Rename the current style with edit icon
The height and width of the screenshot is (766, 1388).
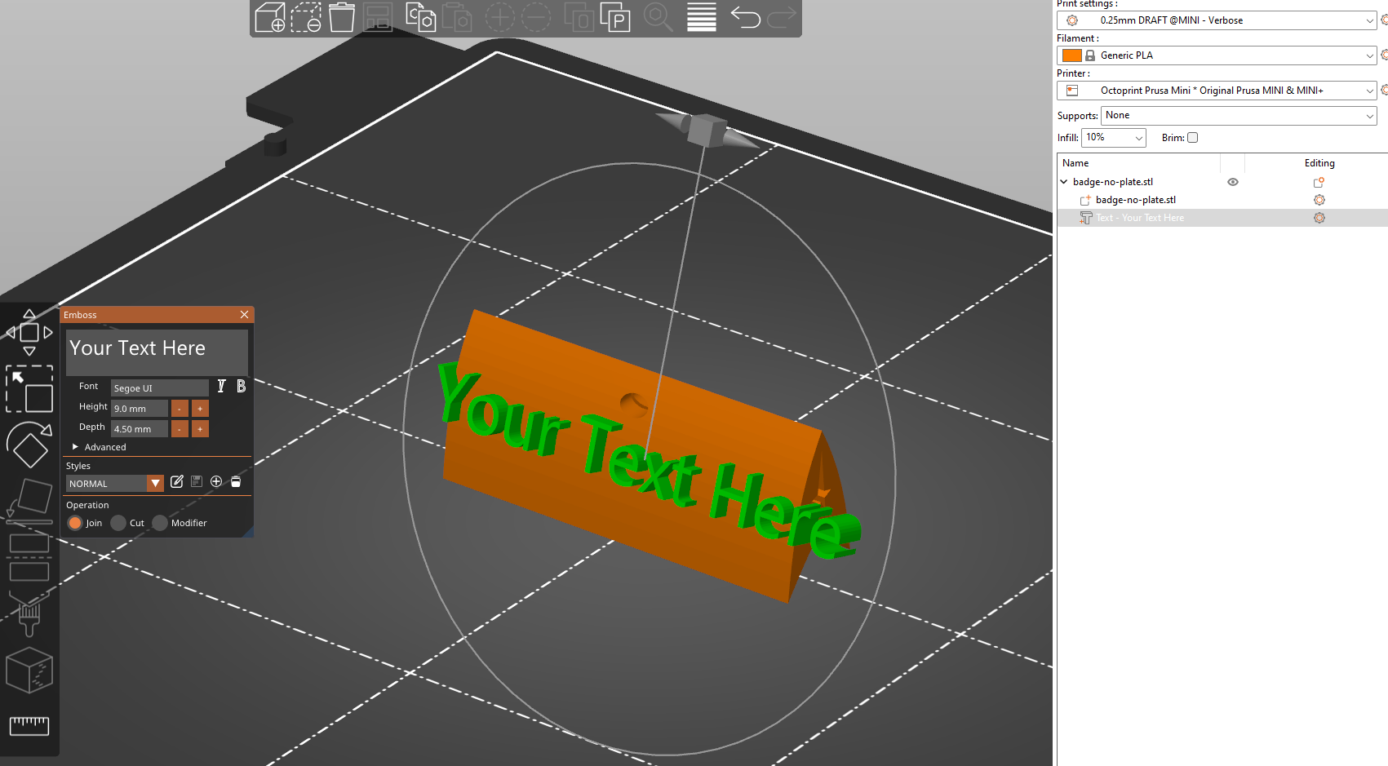click(177, 482)
